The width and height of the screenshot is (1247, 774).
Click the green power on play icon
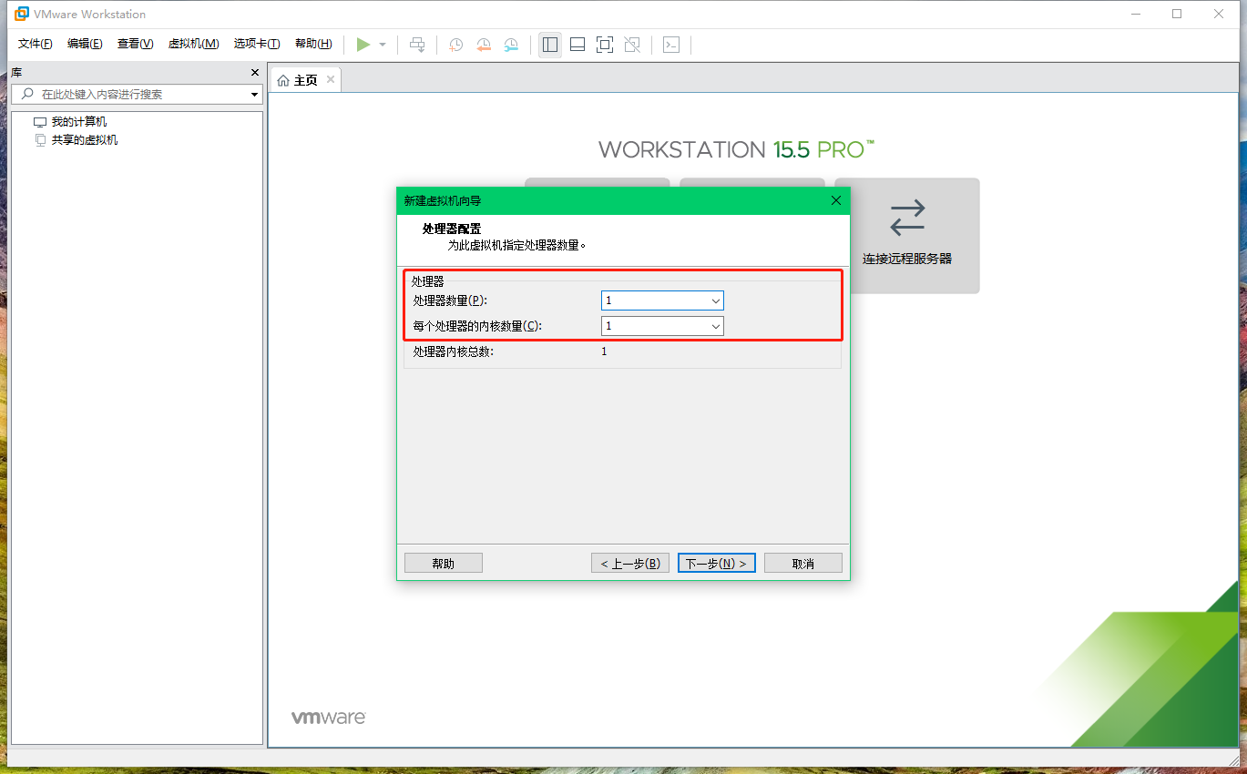pyautogui.click(x=363, y=45)
